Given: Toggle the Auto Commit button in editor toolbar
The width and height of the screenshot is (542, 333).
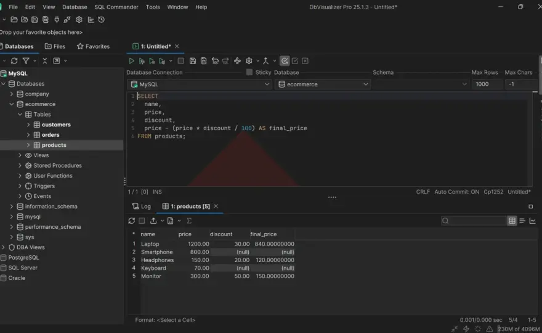Looking at the screenshot, I should coord(285,61).
